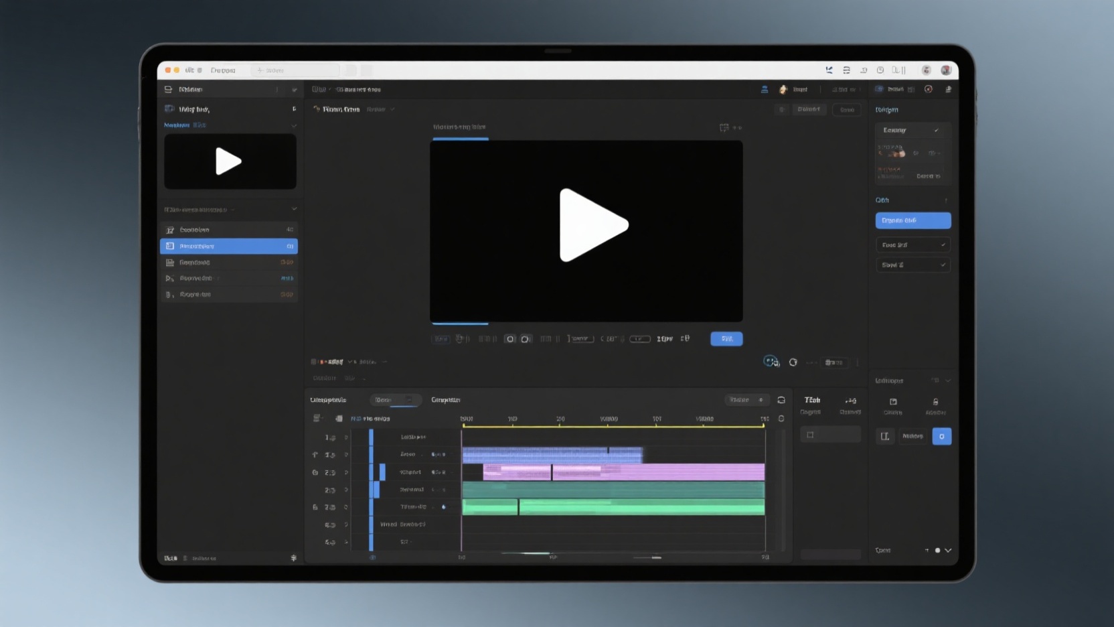The width and height of the screenshot is (1114, 627).
Task: Click the slider knob in the top right panel card
Action: tap(902, 154)
